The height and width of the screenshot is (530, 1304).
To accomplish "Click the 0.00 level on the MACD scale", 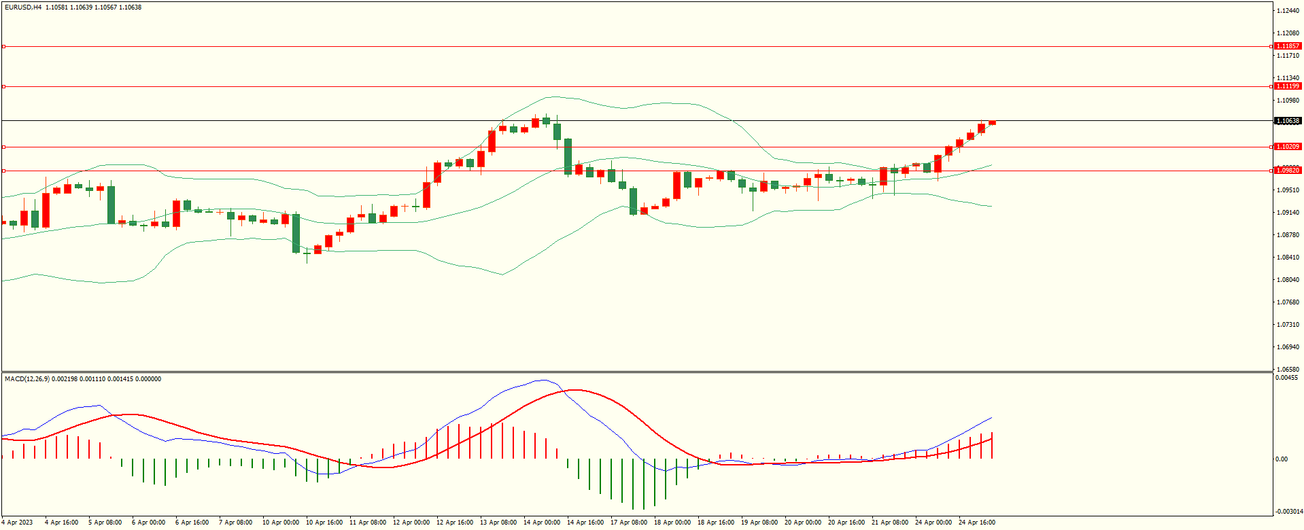I will click(x=1281, y=459).
